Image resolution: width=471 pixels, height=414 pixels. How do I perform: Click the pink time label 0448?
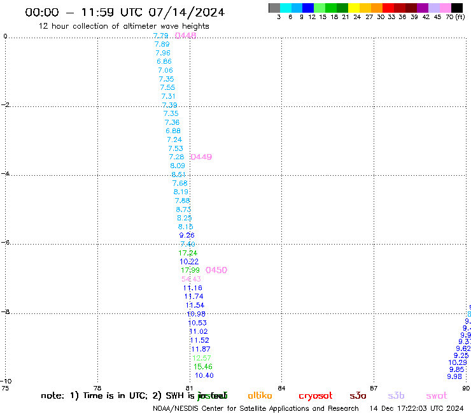coord(186,36)
